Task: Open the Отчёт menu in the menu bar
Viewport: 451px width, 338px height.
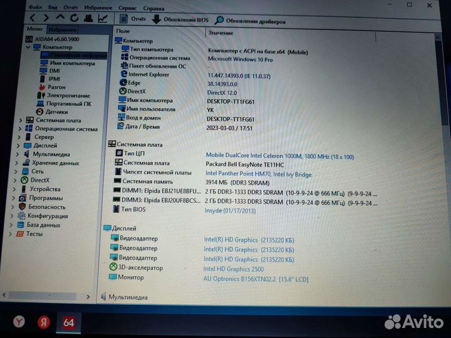Action: 71,8
